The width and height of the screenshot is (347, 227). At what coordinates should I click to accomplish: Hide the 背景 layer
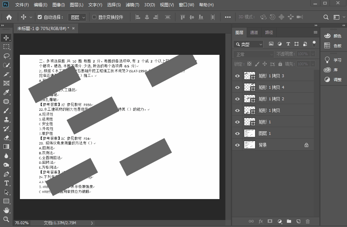(x=238, y=145)
